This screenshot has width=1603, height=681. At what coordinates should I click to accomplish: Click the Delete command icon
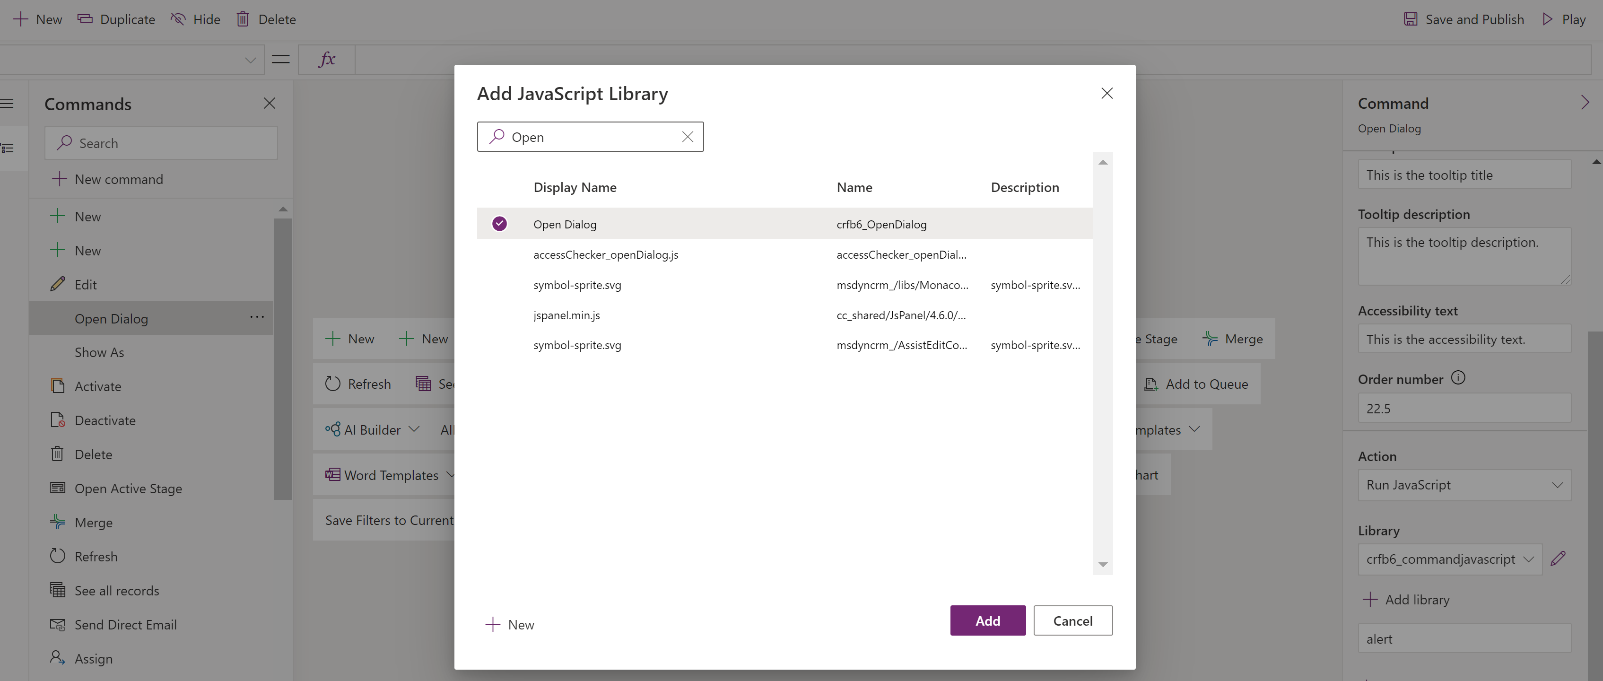point(57,453)
